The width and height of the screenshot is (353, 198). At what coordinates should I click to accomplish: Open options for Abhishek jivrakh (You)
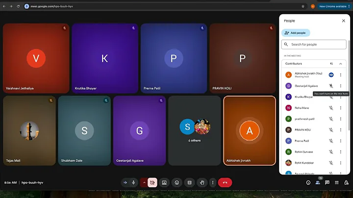[x=341, y=74]
